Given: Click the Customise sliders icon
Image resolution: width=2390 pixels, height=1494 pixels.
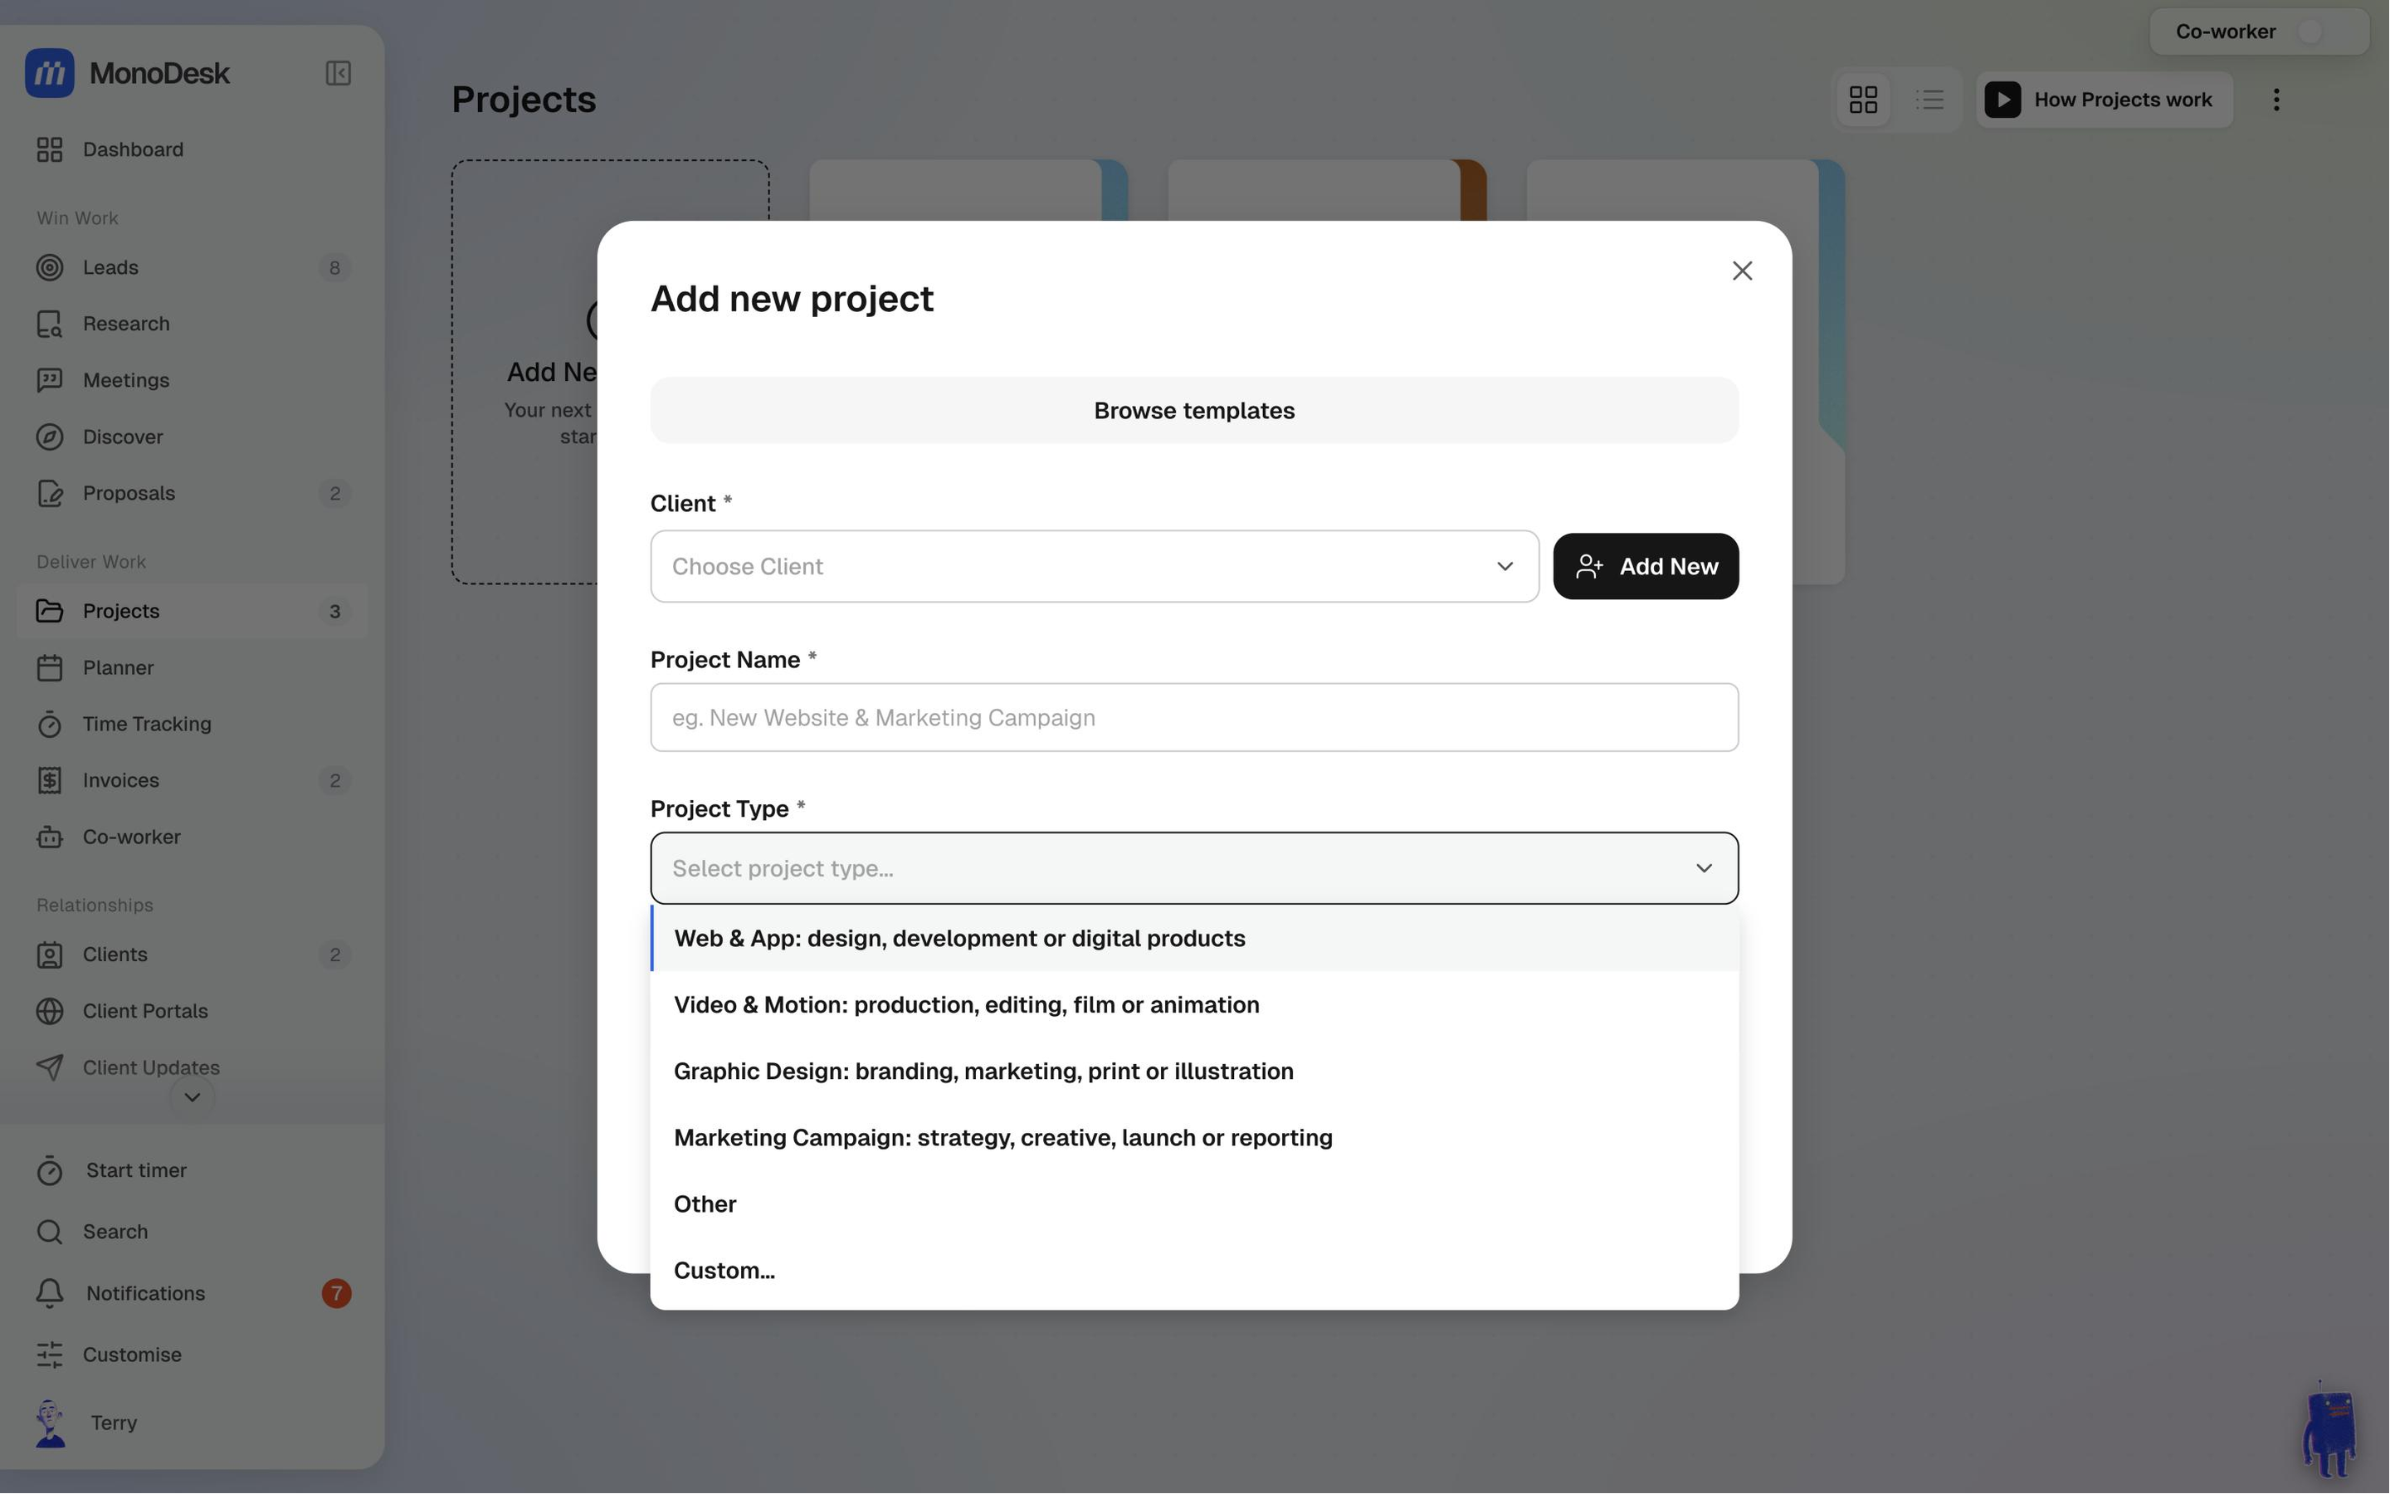Looking at the screenshot, I should click(x=50, y=1355).
